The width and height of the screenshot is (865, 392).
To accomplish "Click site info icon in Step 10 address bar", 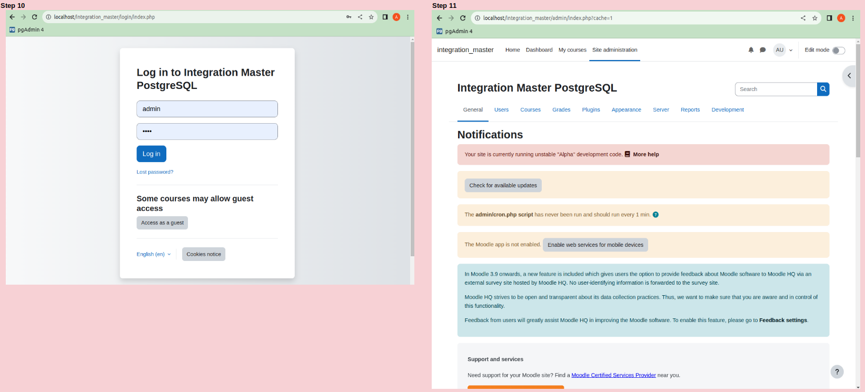I will 48,17.
